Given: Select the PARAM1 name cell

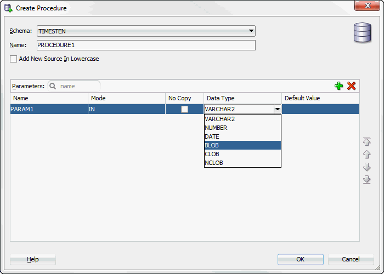Looking at the screenshot, I should [49, 109].
